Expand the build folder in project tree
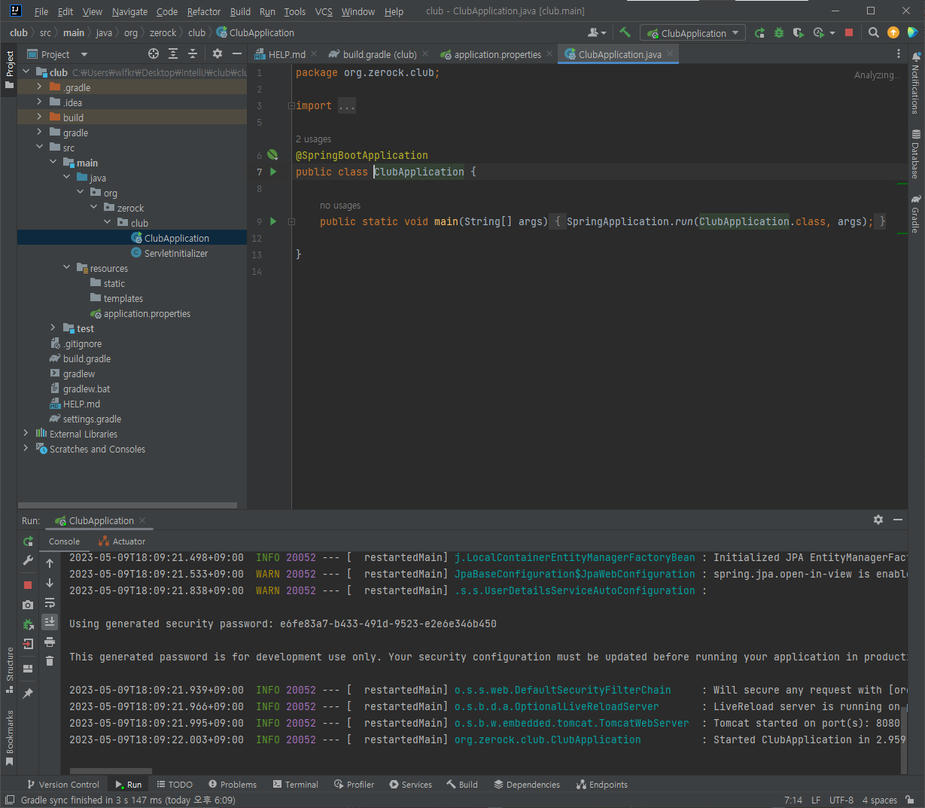The image size is (925, 808). 39,117
